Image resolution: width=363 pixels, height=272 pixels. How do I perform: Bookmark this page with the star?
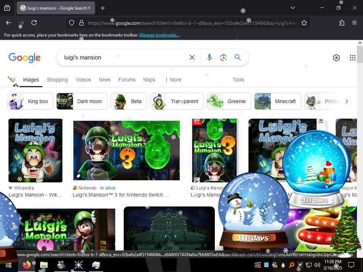(304, 23)
